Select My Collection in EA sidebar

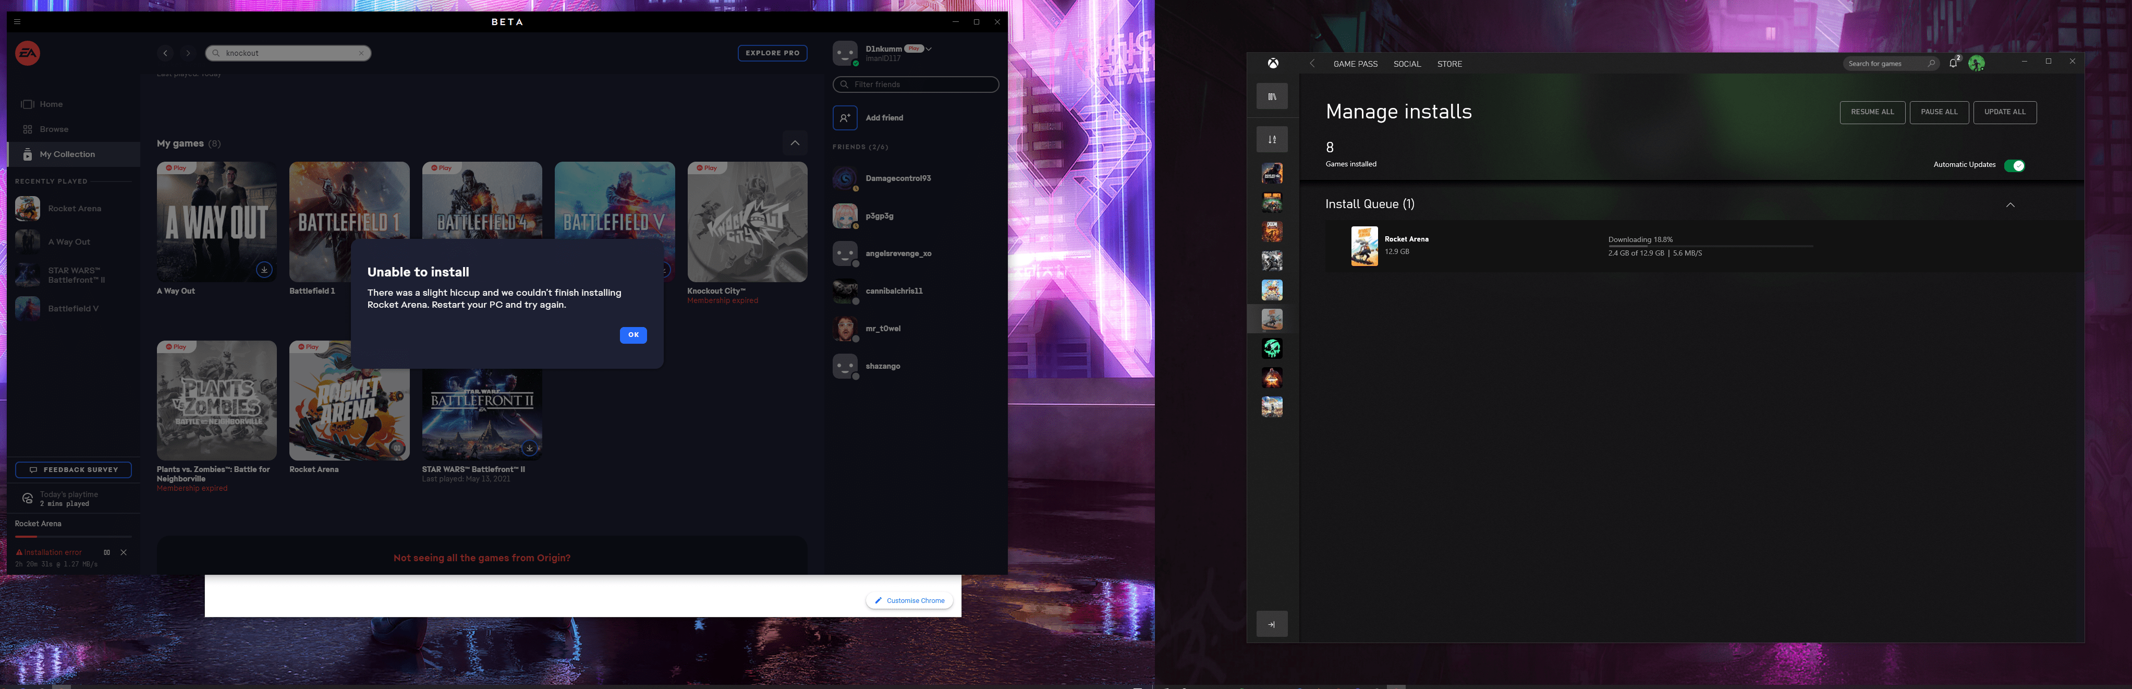67,154
